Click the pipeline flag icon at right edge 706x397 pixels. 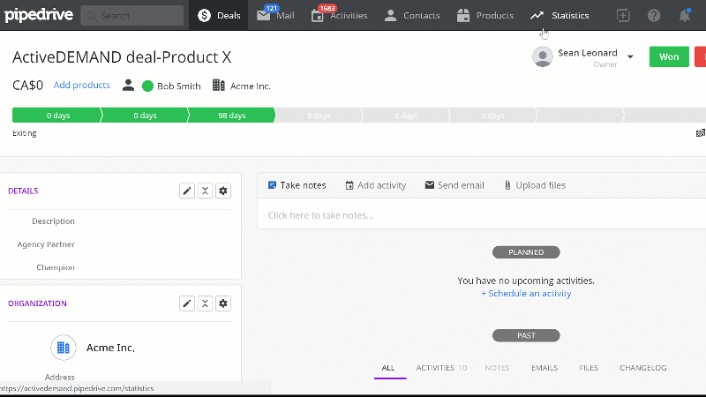(701, 133)
